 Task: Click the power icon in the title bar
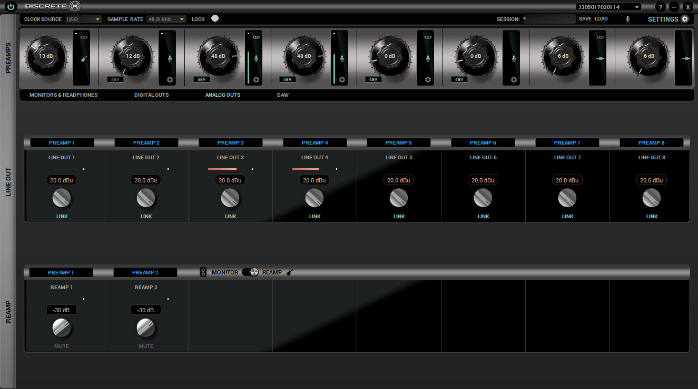[x=10, y=7]
